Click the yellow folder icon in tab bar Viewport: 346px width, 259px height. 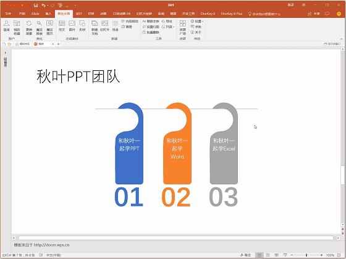click(9, 44)
